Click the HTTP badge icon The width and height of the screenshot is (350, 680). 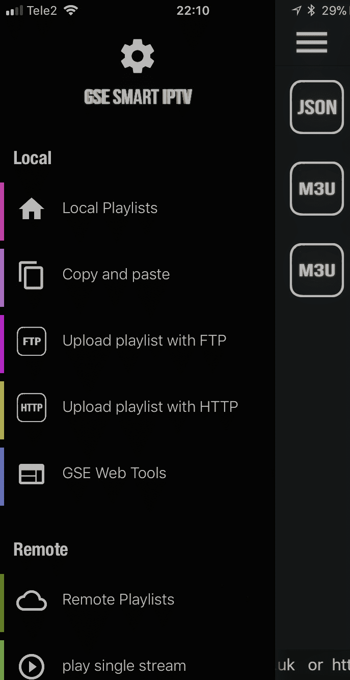pos(32,407)
